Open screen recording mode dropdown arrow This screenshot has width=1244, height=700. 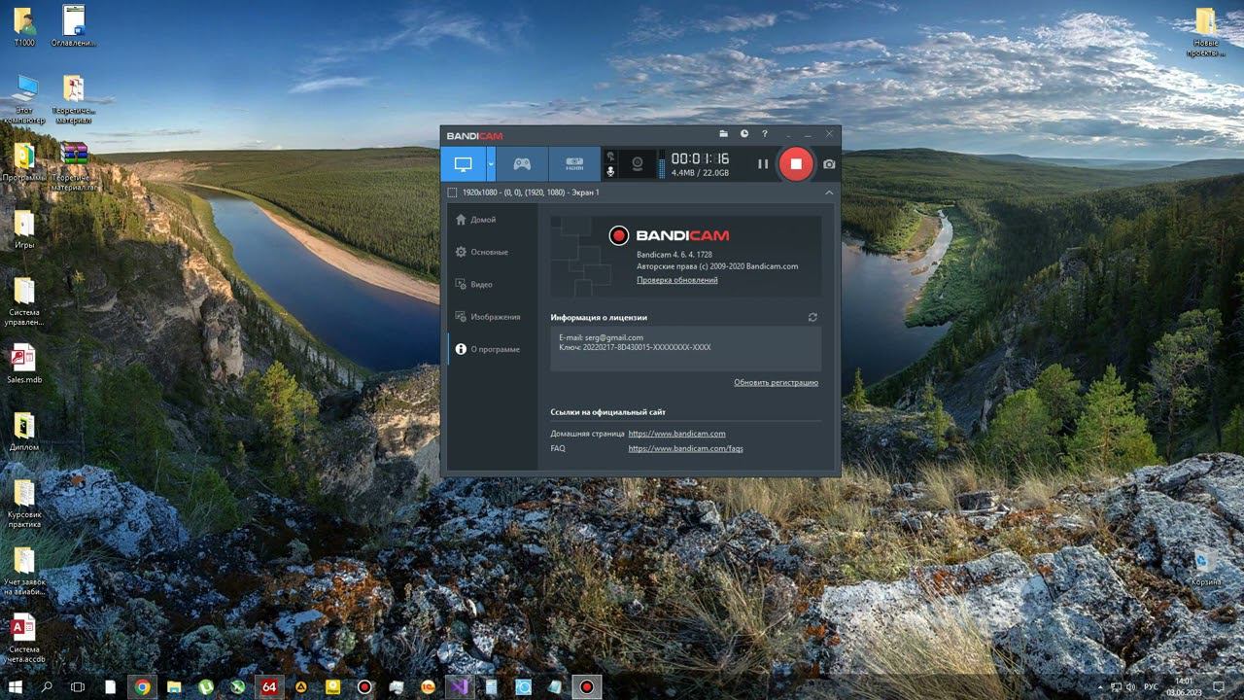tap(491, 164)
